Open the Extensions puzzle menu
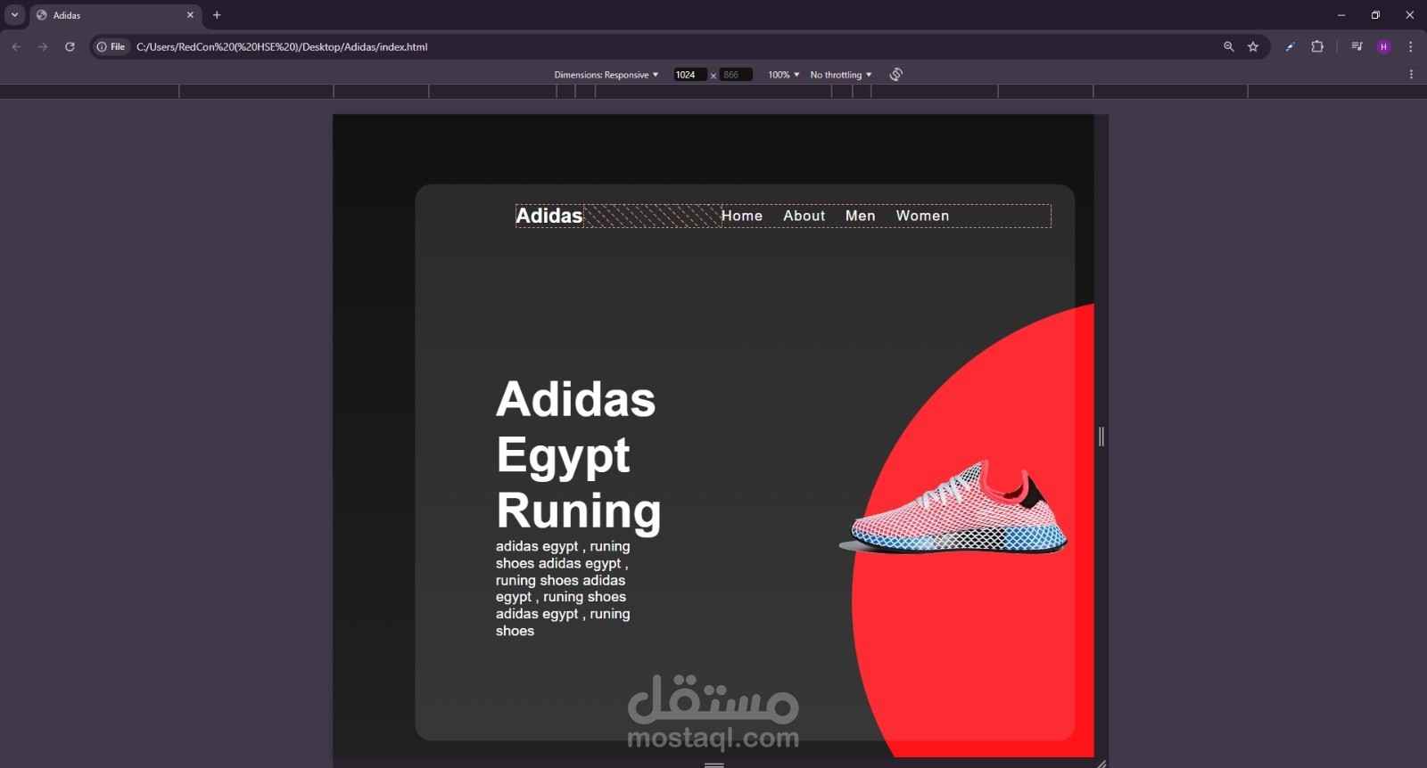Viewport: 1427px width, 768px height. click(1317, 47)
